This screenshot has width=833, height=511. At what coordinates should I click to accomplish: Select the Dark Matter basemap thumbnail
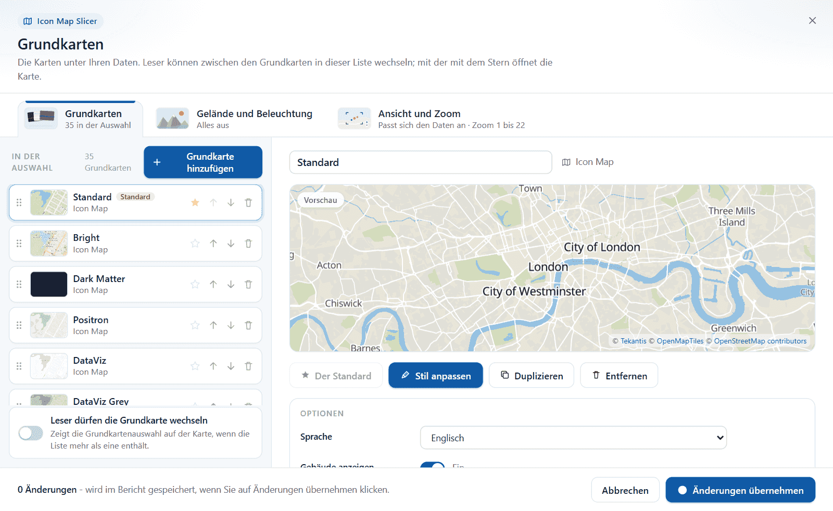[x=49, y=284]
